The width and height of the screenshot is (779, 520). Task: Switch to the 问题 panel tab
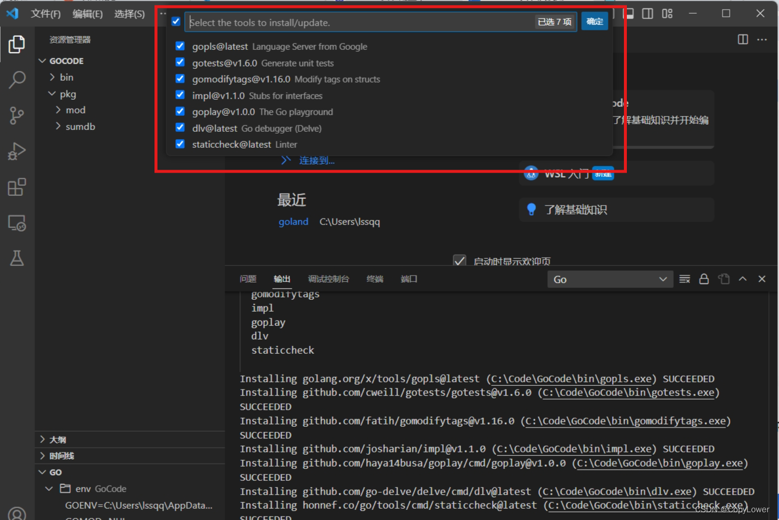248,279
